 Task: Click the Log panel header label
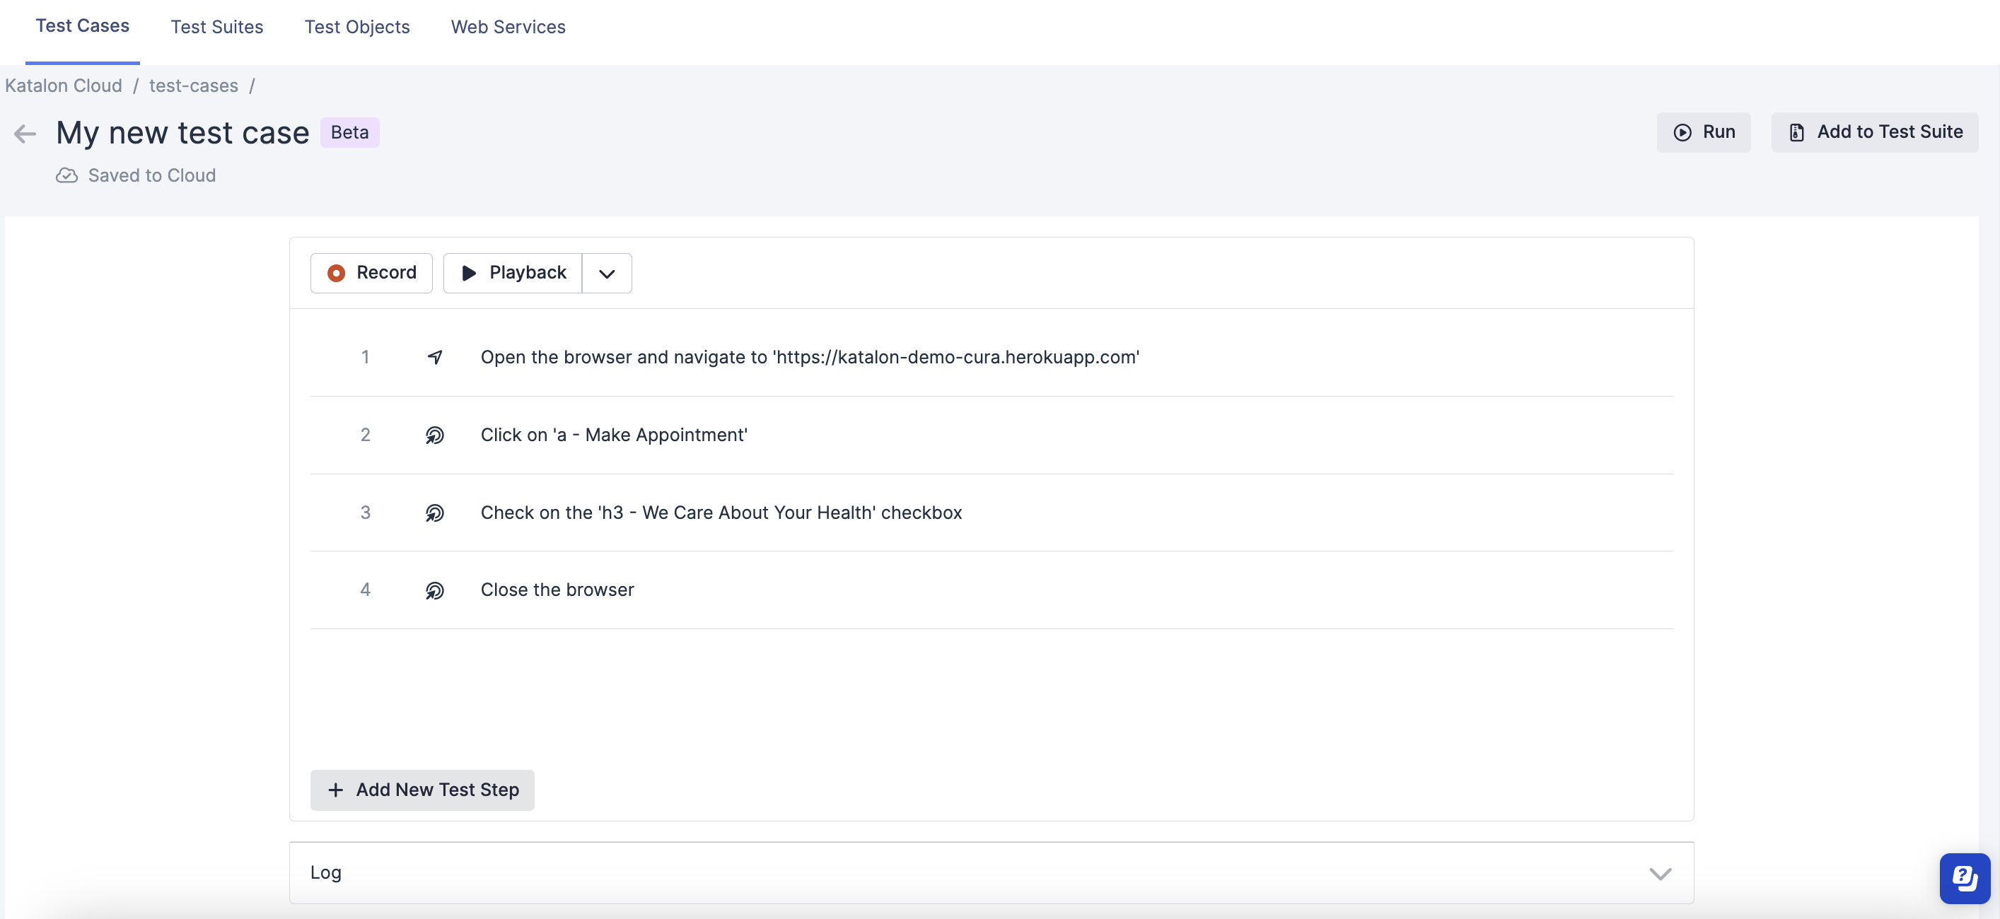[x=326, y=872]
